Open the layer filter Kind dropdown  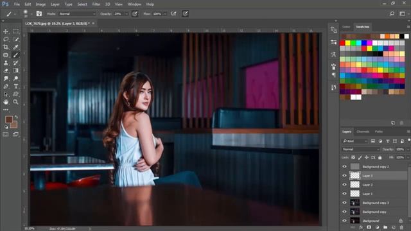[x=355, y=141]
